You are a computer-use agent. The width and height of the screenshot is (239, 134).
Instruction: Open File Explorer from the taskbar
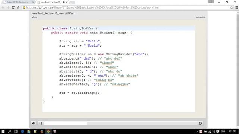(29, 131)
